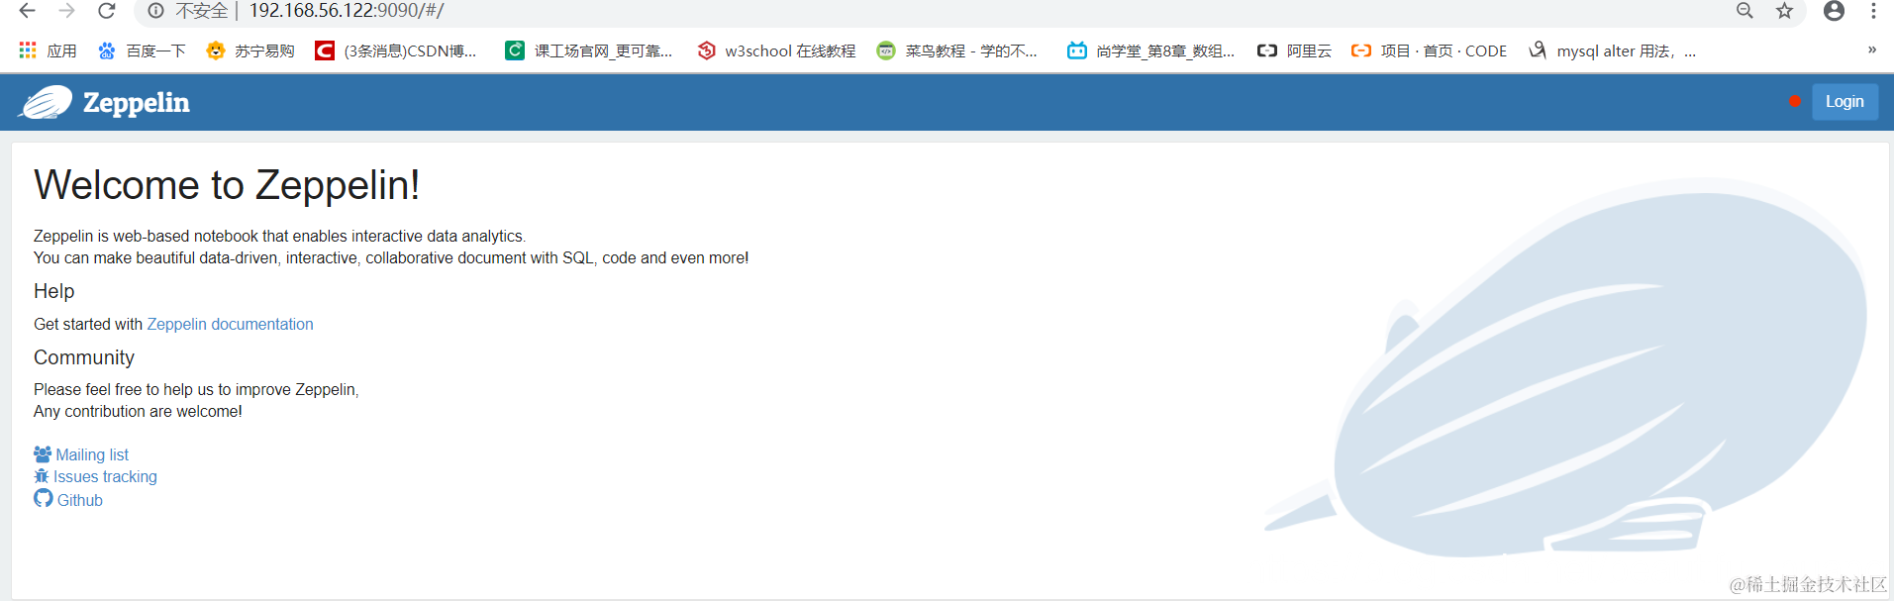Open the 苏宁易购 bookmark
1894x601 pixels.
point(249,50)
